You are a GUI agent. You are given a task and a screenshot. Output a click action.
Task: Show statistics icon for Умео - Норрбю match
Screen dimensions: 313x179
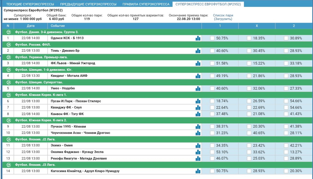coord(198,89)
